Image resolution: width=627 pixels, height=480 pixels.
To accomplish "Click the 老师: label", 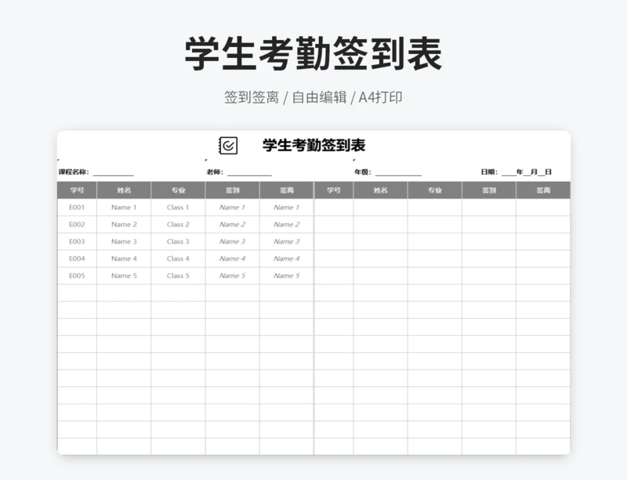I will (215, 172).
